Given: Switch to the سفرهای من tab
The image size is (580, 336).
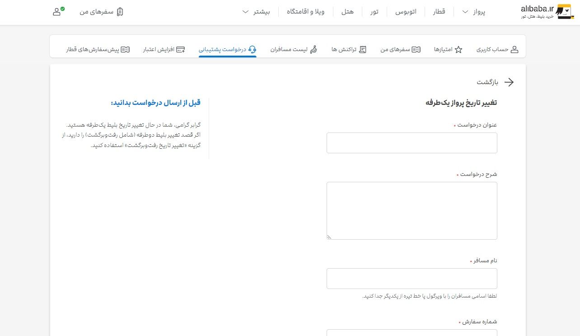Looking at the screenshot, I should pyautogui.click(x=400, y=50).
